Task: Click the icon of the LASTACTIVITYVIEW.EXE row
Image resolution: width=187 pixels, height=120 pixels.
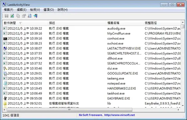Action: tap(5, 48)
